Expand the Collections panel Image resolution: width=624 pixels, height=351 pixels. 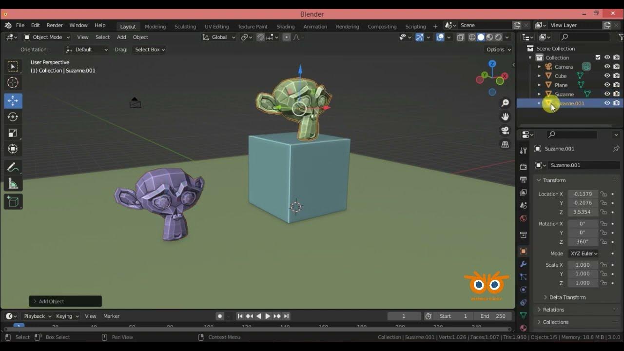[556, 322]
